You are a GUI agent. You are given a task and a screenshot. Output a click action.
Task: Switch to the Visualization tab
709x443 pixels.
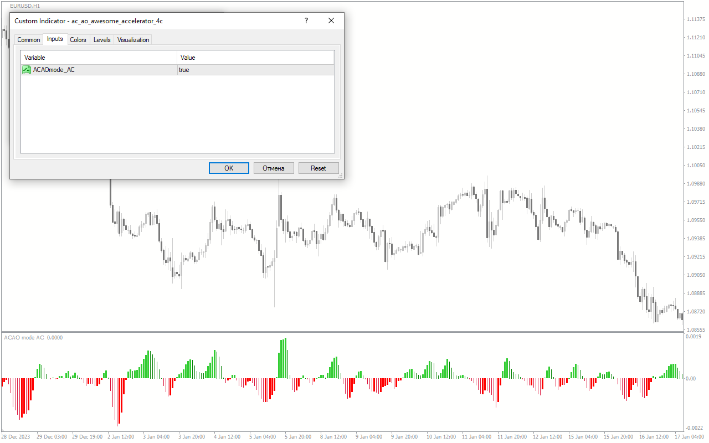pyautogui.click(x=133, y=40)
